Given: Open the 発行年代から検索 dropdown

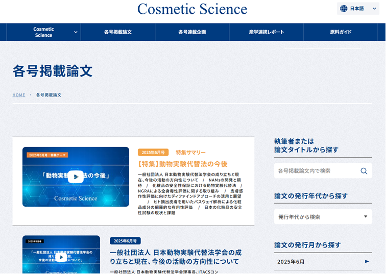Looking at the screenshot, I should coord(323,217).
